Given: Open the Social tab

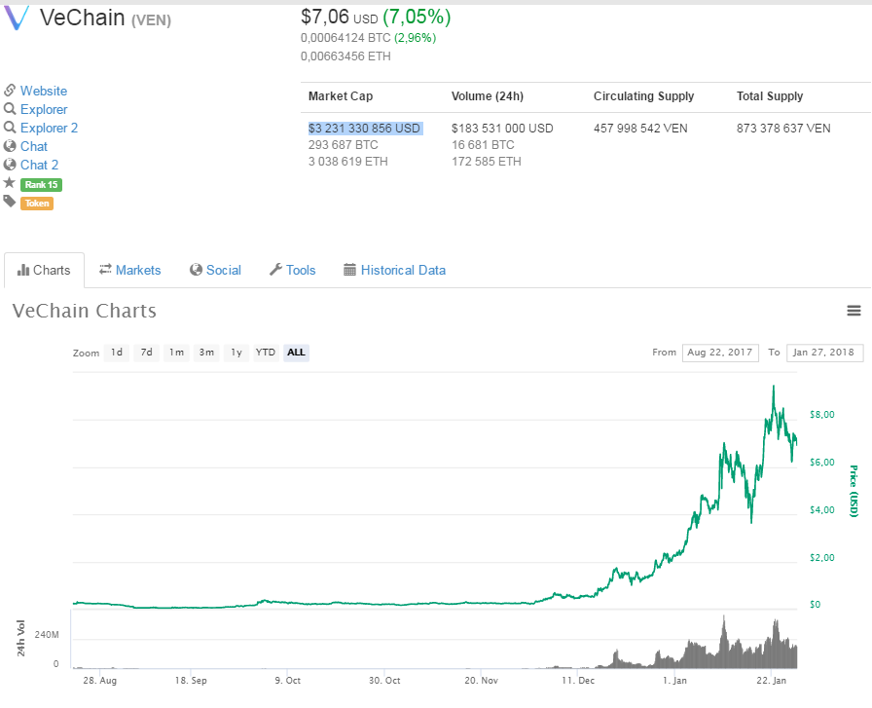Looking at the screenshot, I should click(x=215, y=270).
